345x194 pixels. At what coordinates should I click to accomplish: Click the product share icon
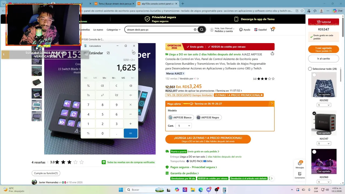click(272, 54)
